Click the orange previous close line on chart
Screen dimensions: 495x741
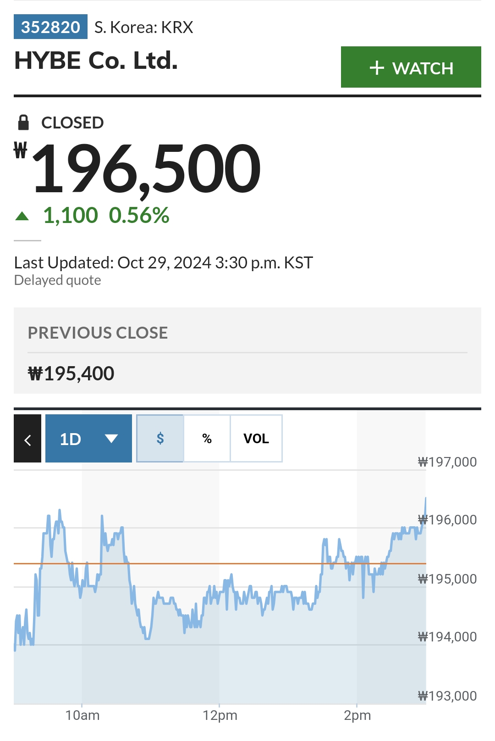[x=220, y=563]
